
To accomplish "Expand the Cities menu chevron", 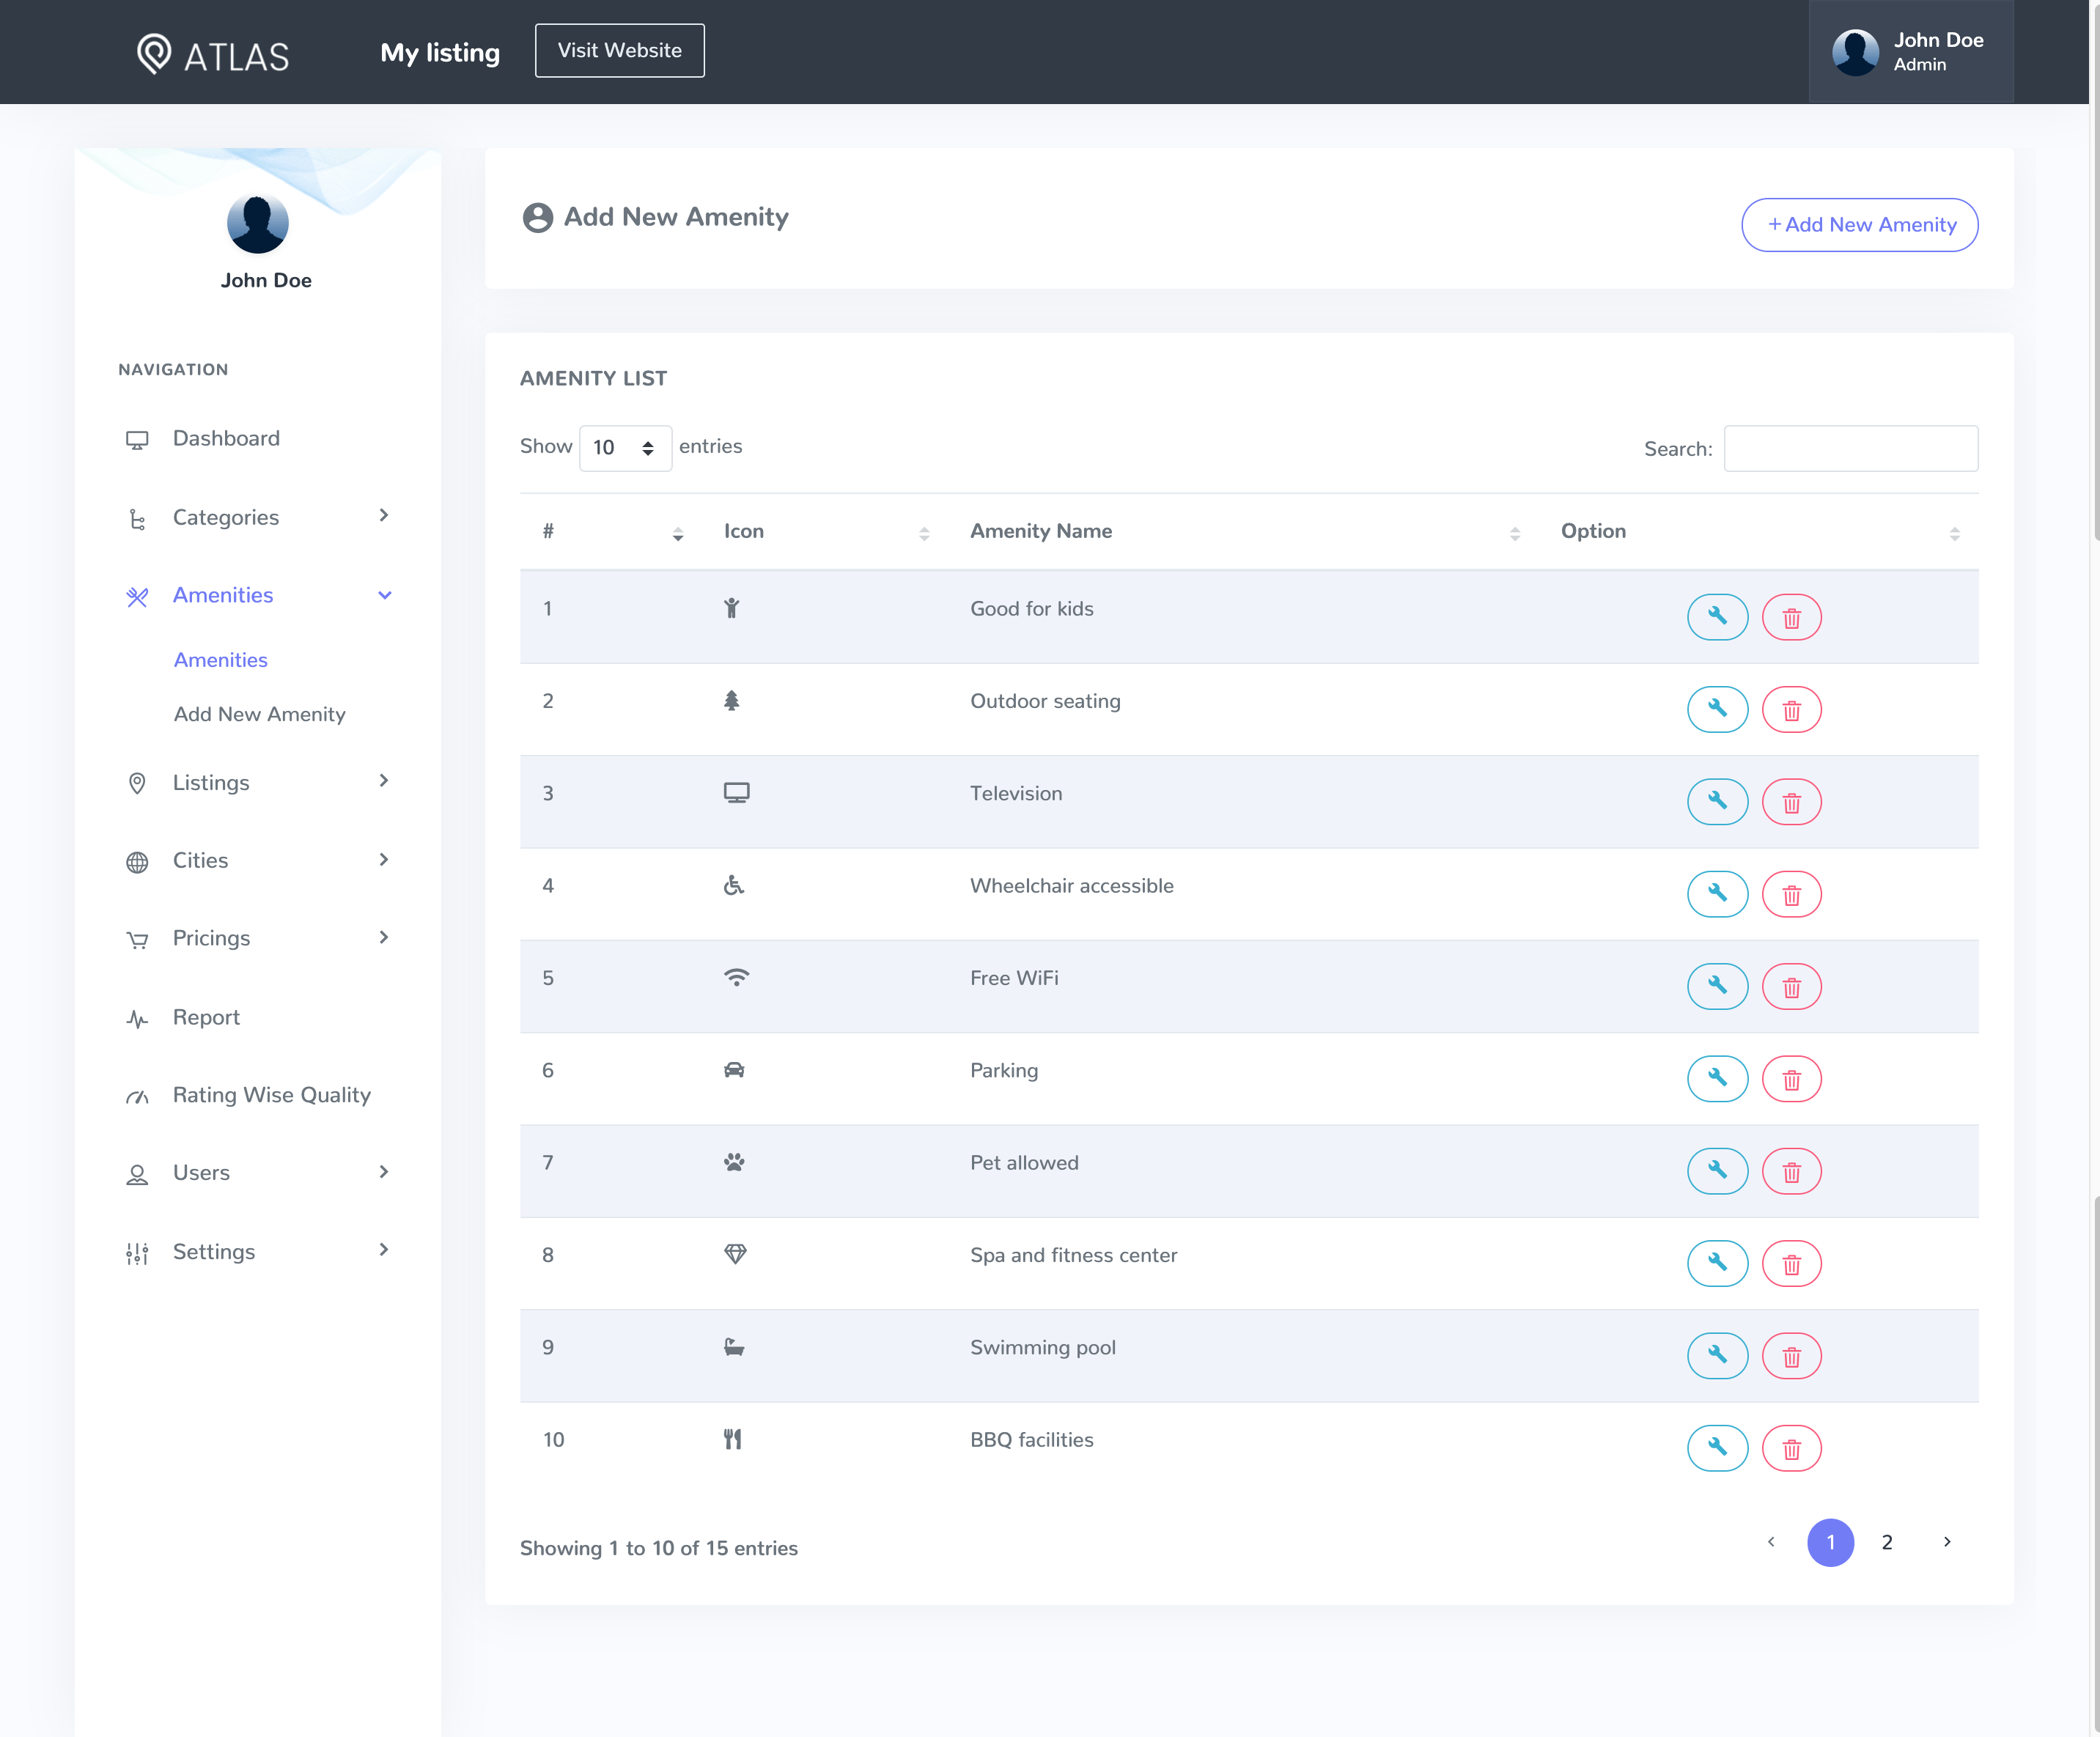I will (384, 860).
